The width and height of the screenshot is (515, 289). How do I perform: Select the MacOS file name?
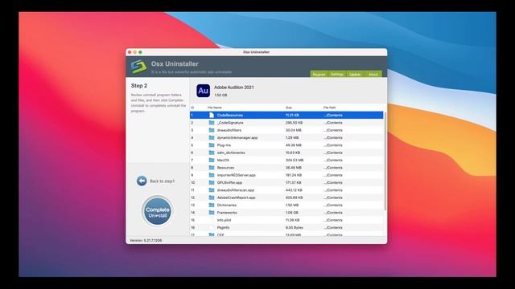click(x=223, y=161)
